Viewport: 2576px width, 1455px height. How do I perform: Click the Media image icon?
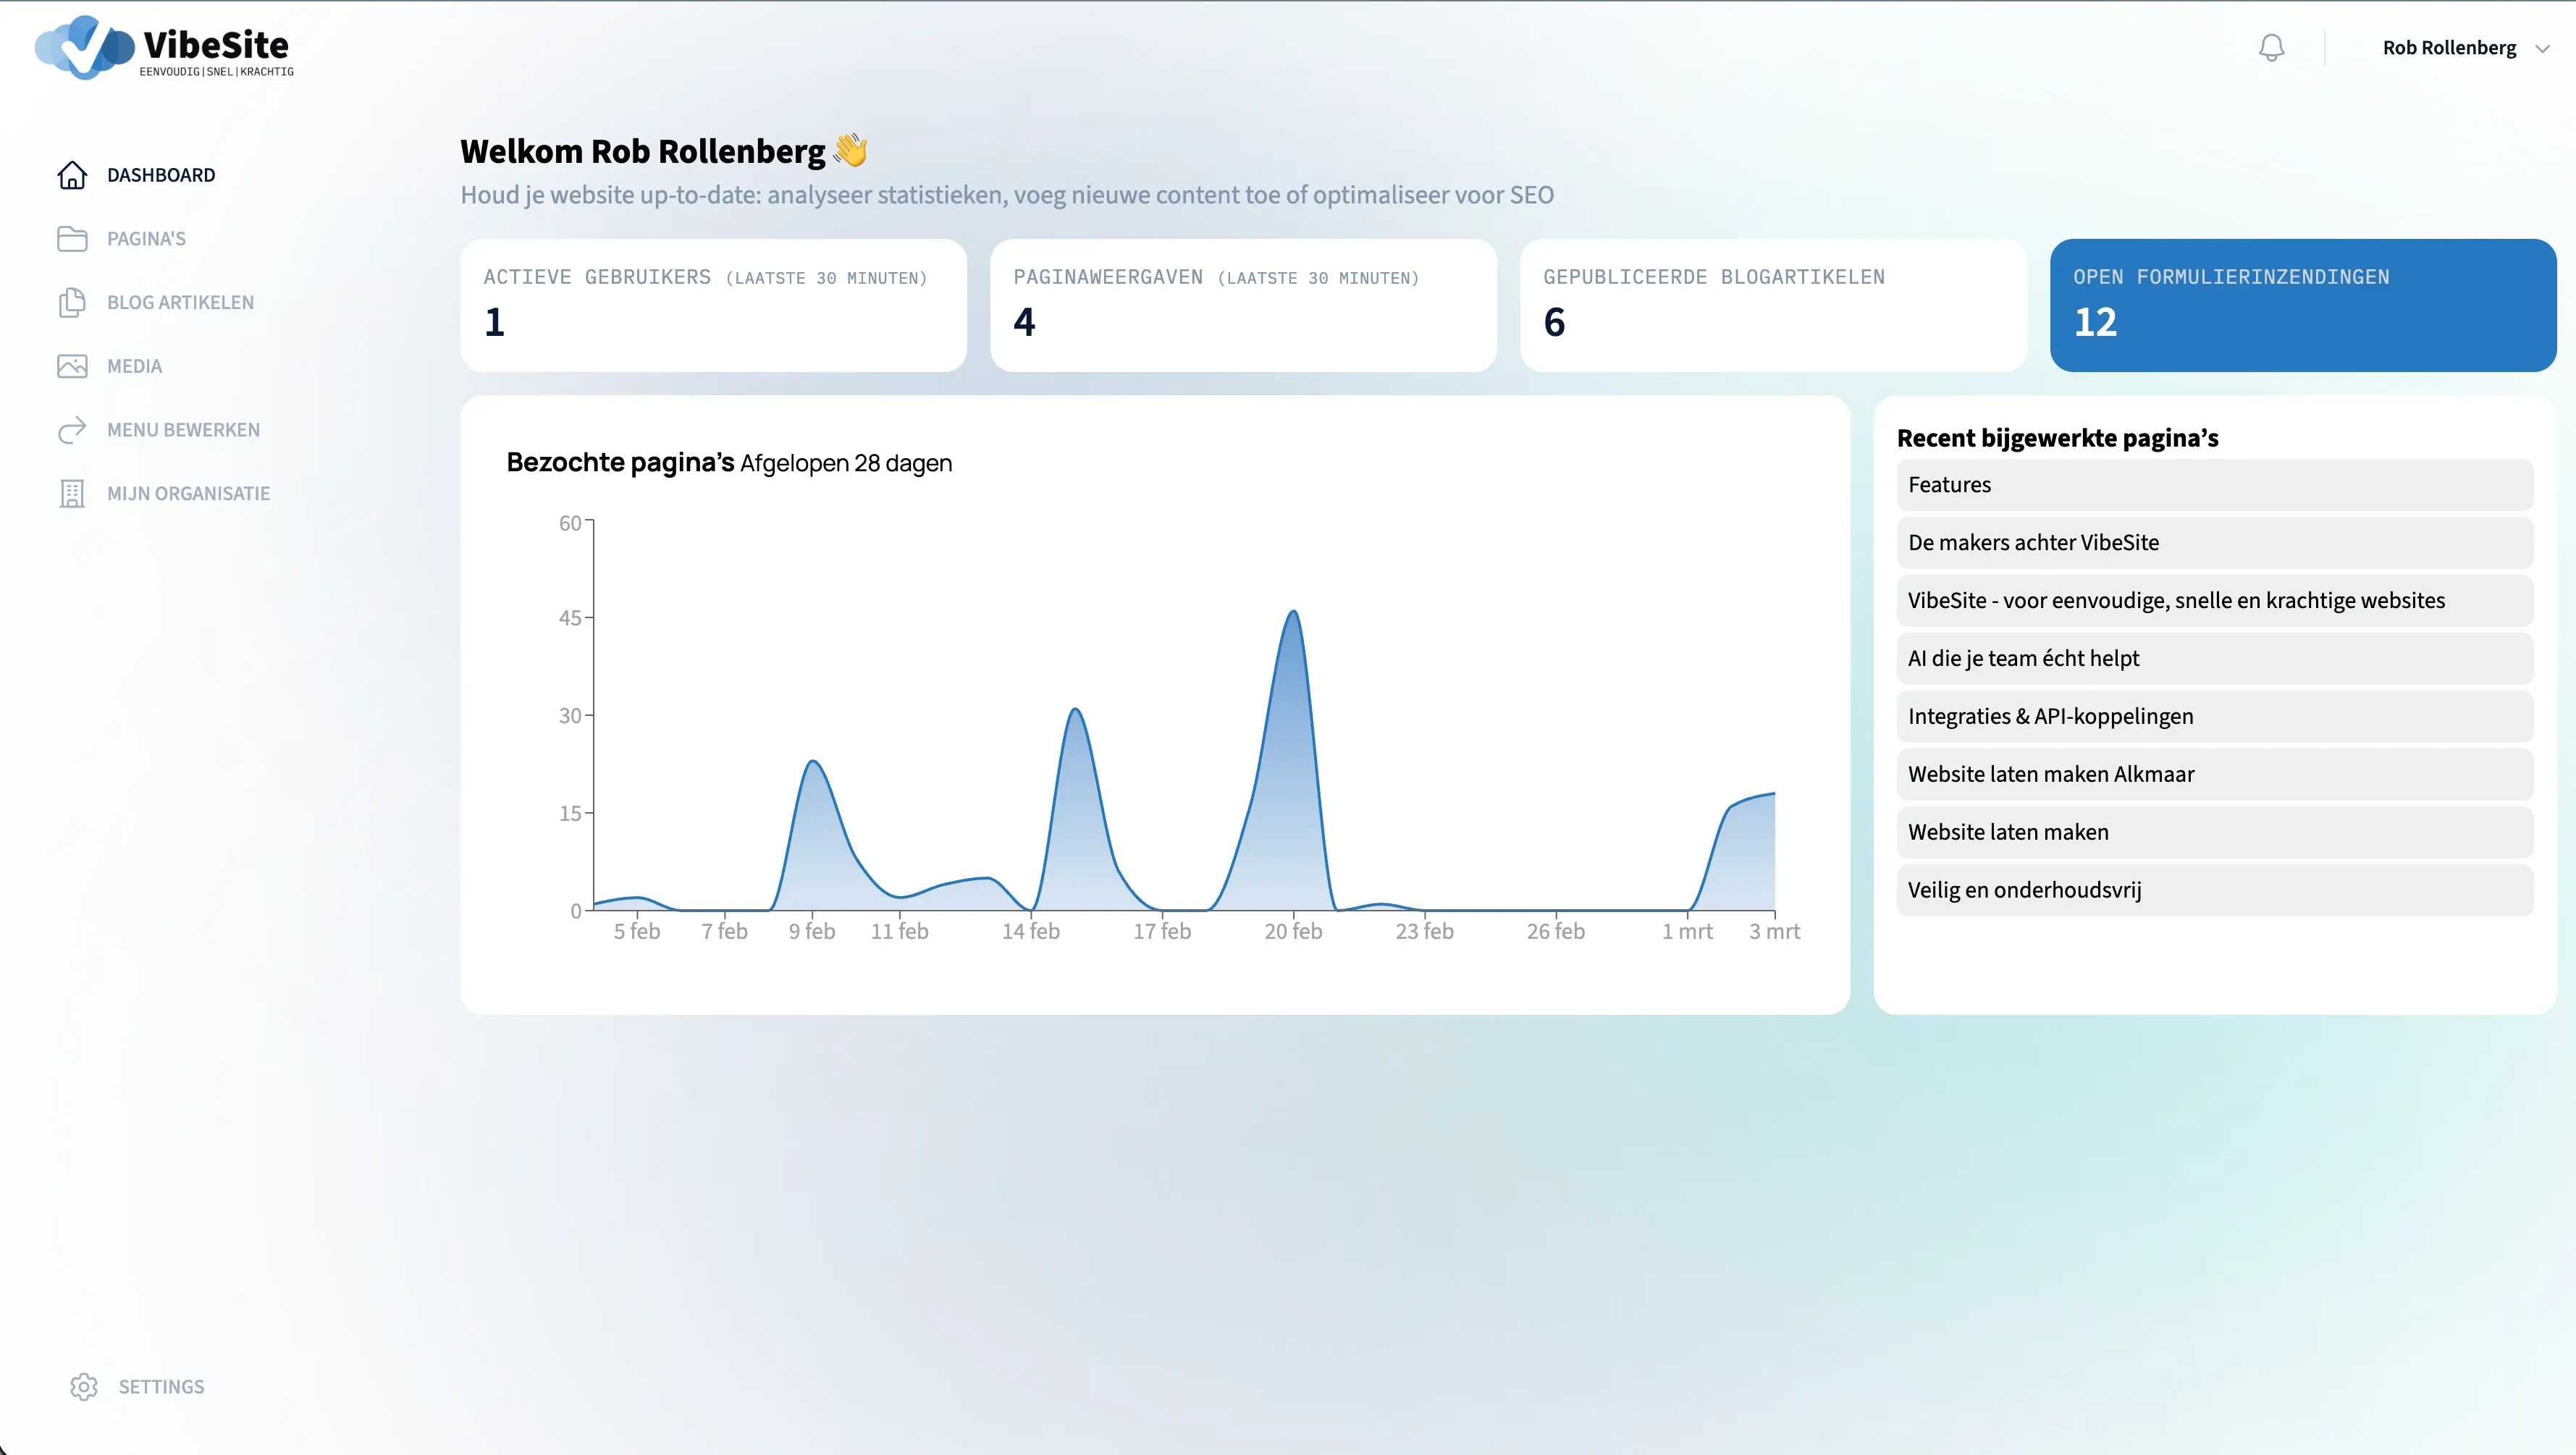point(72,366)
